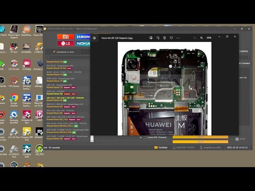Screen dimensions: 255x191
Task: Open the Octoplus Shell desktop shortcut
Action: pyautogui.click(x=27, y=151)
